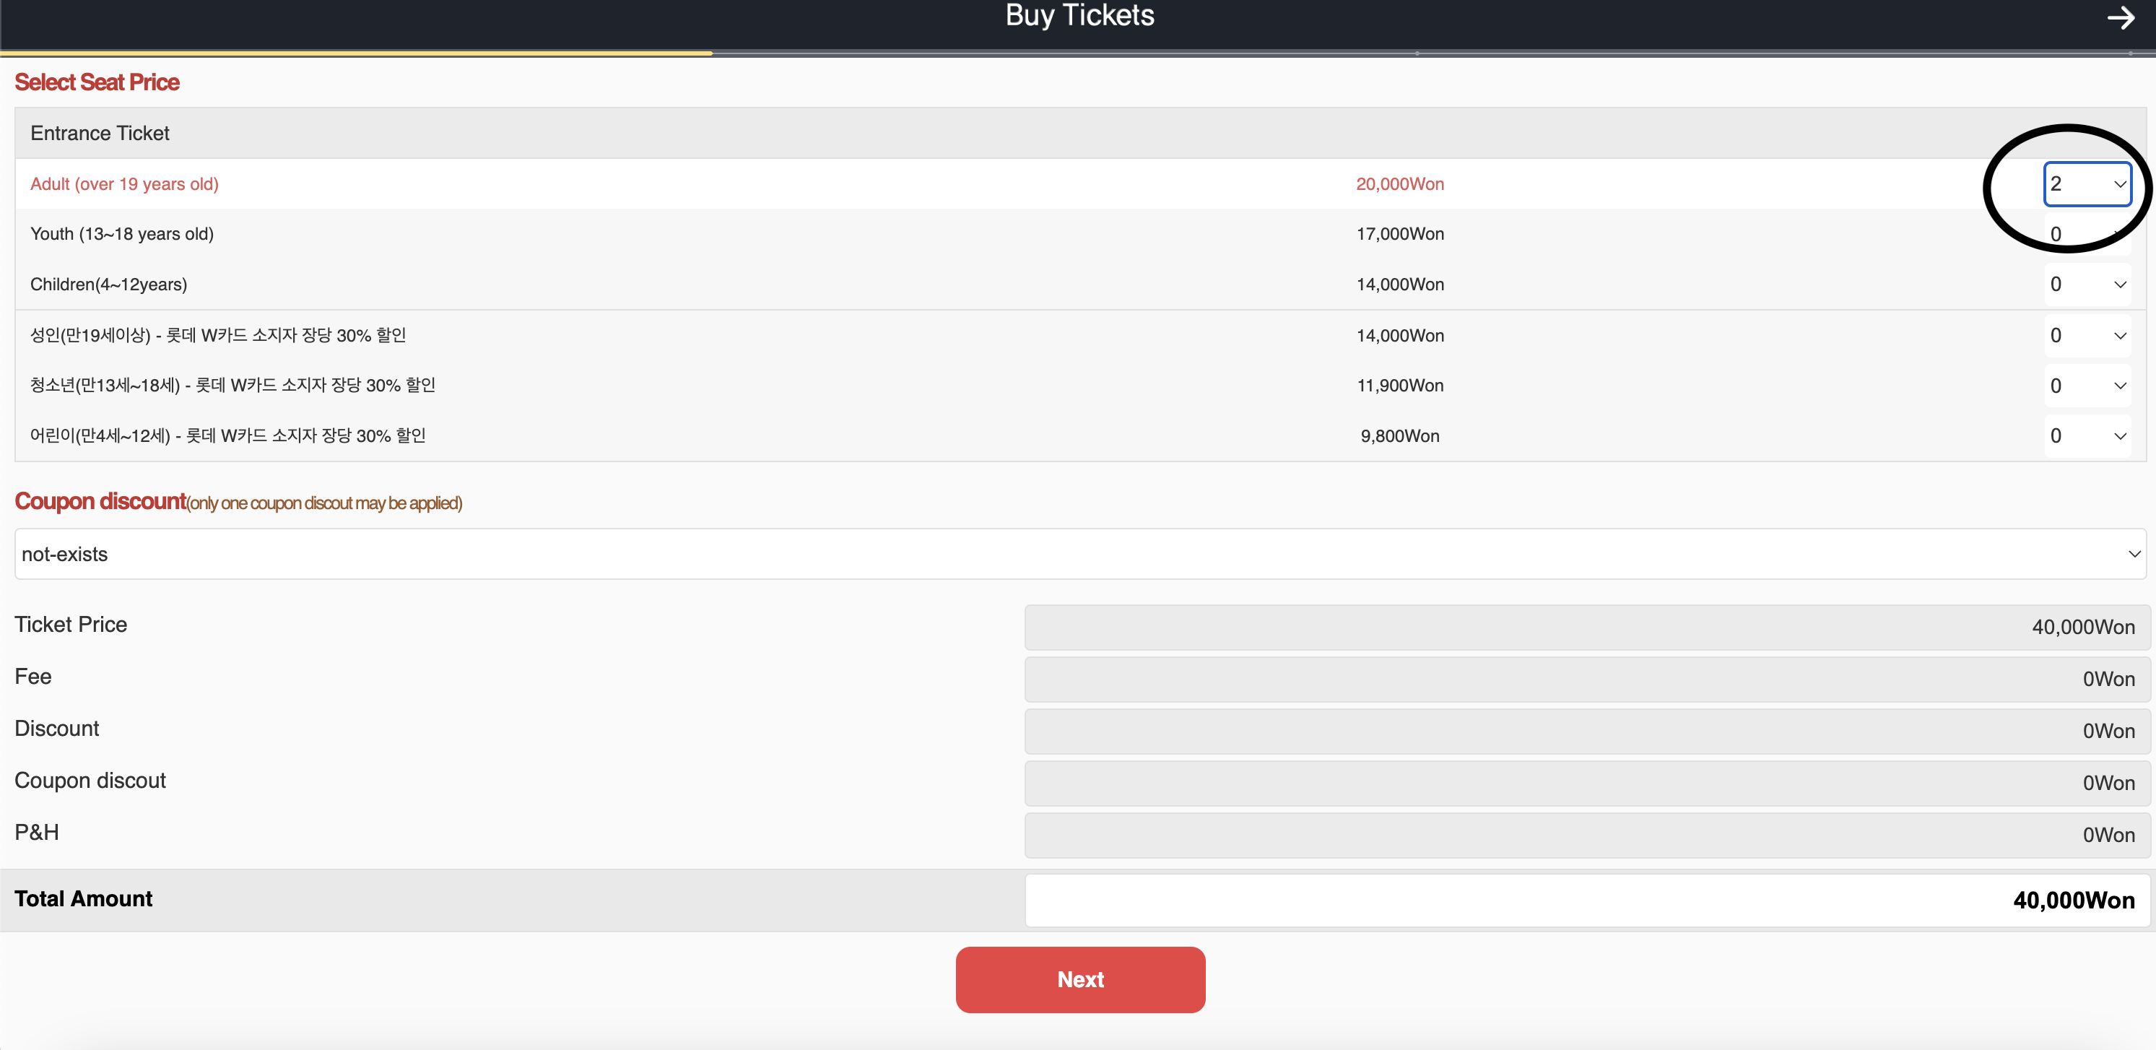Select the Adult (over 19 years old) row
The width and height of the screenshot is (2156, 1050).
click(125, 184)
